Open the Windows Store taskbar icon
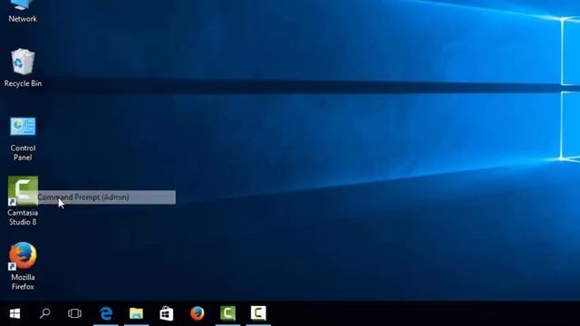This screenshot has height=326, width=580. (x=167, y=313)
